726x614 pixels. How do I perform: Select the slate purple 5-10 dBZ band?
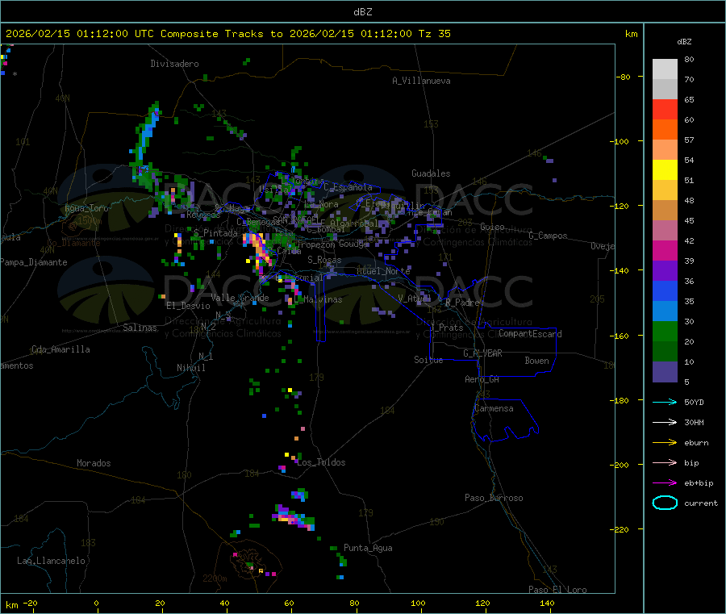coord(665,372)
